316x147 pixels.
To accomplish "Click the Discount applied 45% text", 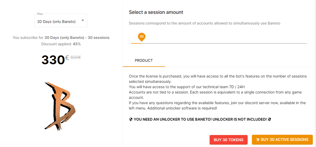I will (61, 44).
